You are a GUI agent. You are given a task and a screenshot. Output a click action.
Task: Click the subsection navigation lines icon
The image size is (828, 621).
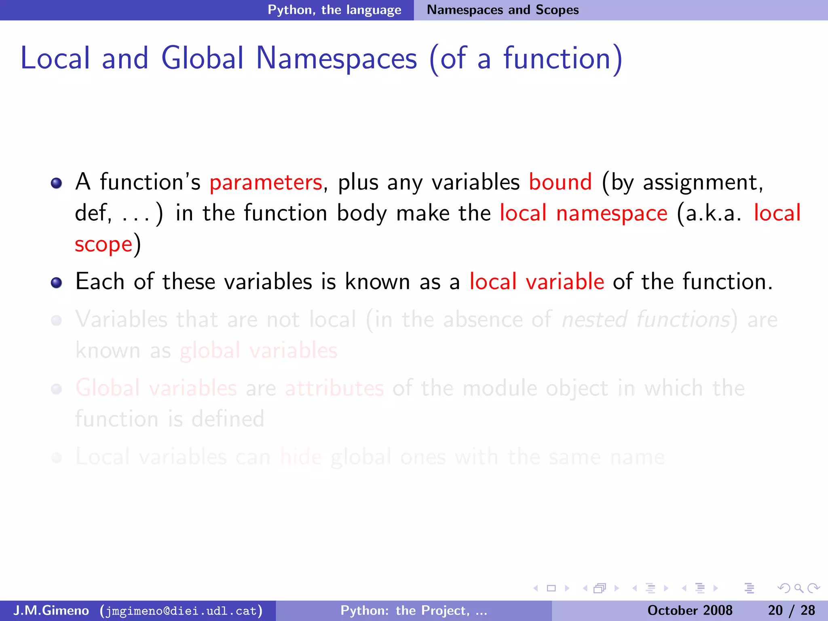[651, 588]
